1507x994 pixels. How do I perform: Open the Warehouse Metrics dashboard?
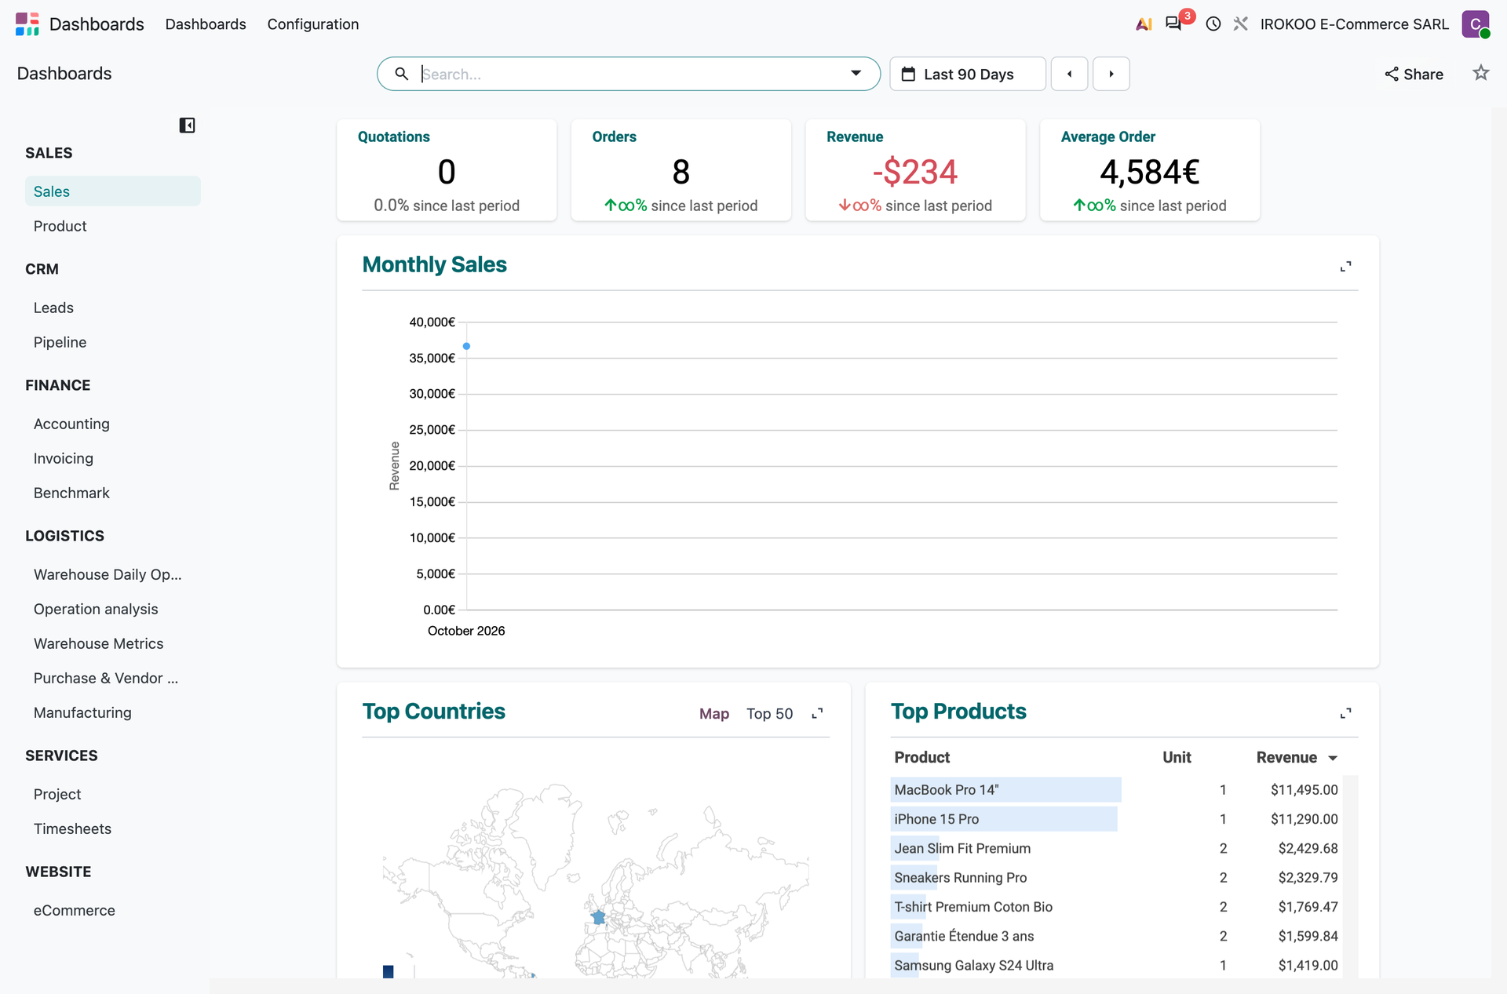[113, 643]
